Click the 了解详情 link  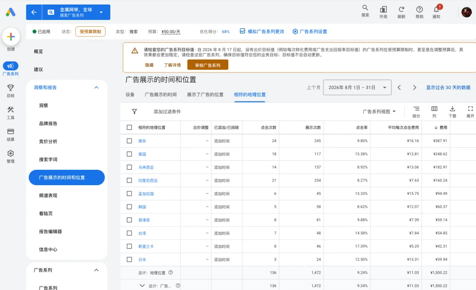(172, 65)
